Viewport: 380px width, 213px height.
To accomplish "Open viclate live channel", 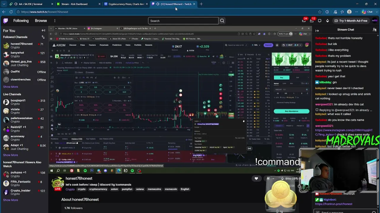I will pyautogui.click(x=24, y=111).
